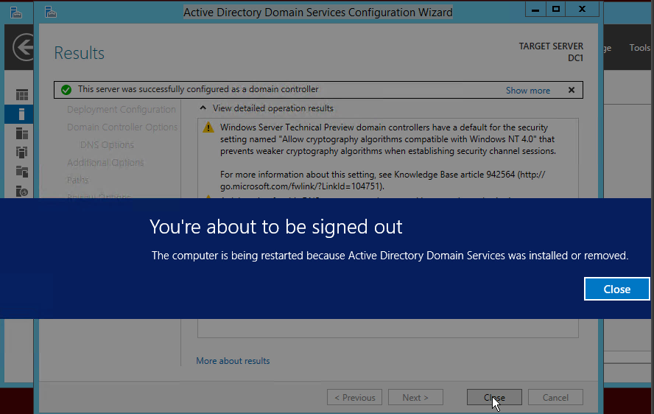Click 'TARGET SERVER' label text
The height and width of the screenshot is (414, 654).
[x=551, y=46]
